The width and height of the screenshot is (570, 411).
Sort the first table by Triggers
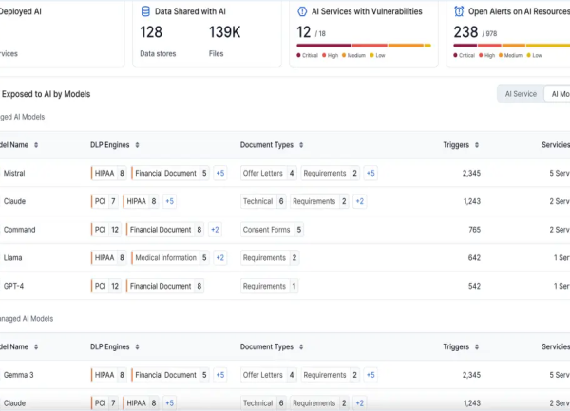477,145
